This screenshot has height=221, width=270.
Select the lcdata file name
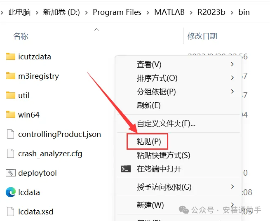29,192
